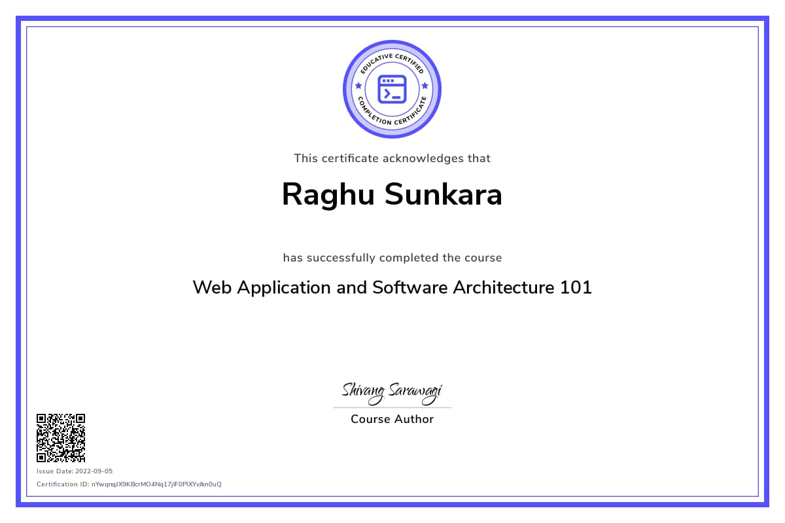Click the course title Web Application and Software Architecture 101
The width and height of the screenshot is (785, 523).
[x=392, y=287]
